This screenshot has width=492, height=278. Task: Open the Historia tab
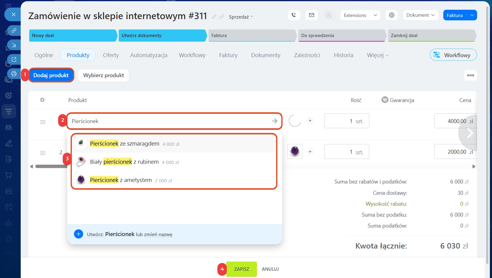pos(343,55)
